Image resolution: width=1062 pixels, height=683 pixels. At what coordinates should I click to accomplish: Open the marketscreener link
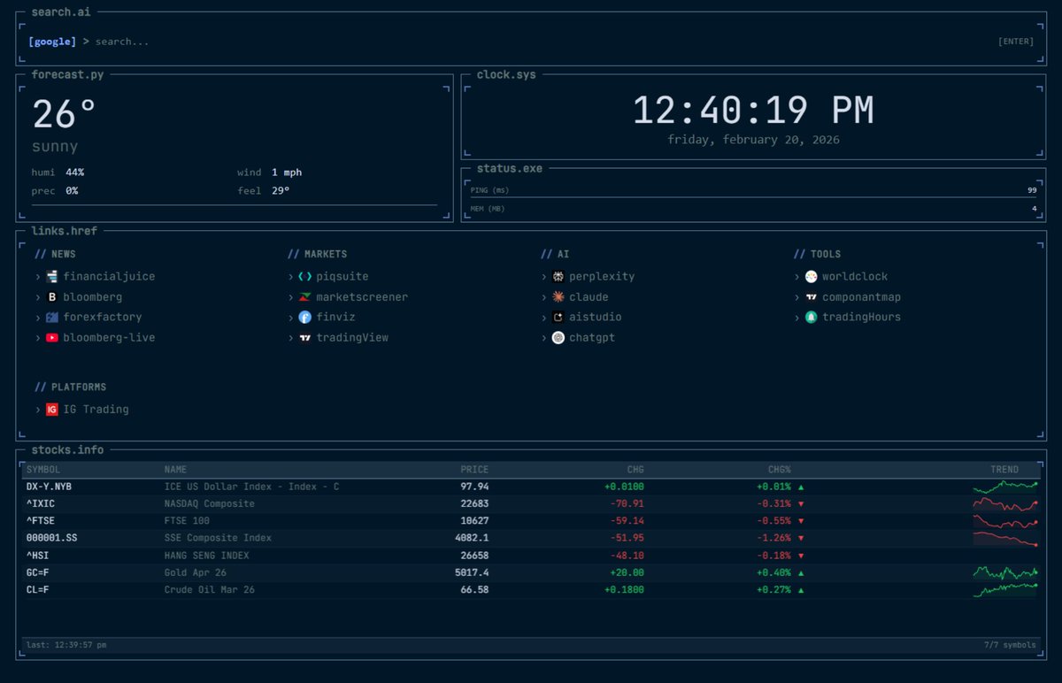[362, 297]
